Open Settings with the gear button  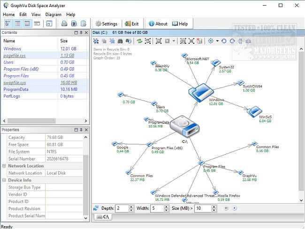(x=106, y=24)
